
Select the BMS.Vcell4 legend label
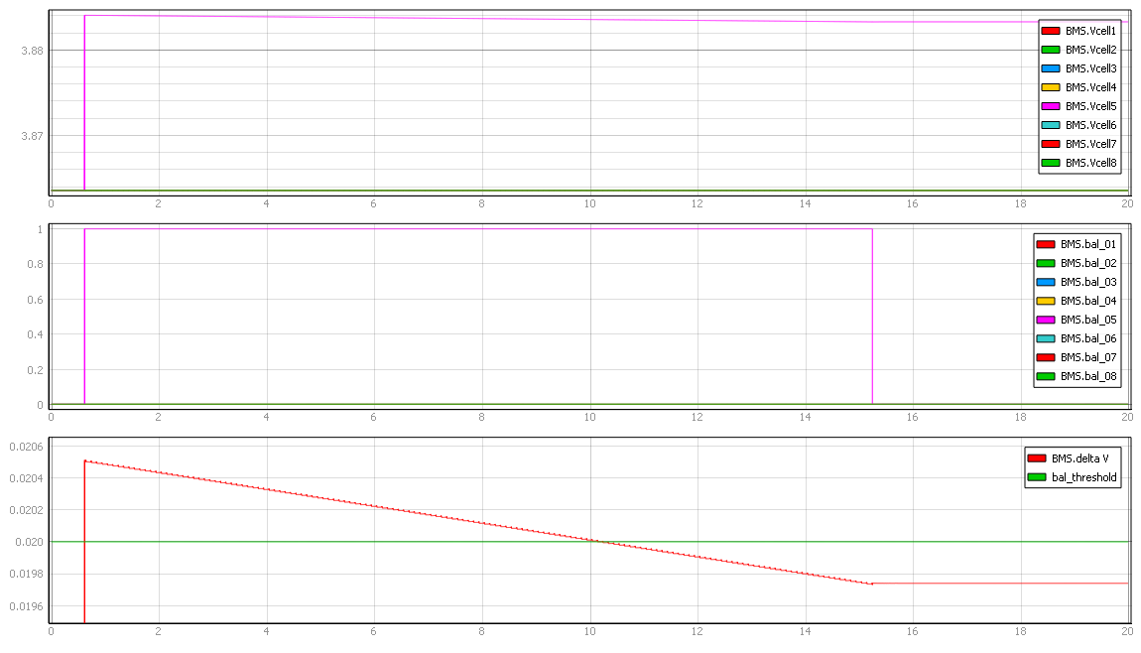pos(1090,87)
